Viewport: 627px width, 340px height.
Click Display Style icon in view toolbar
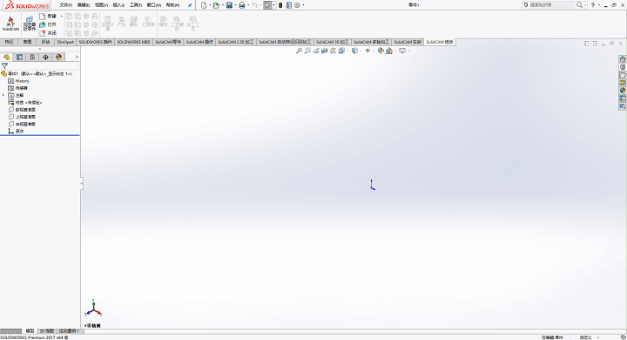[x=354, y=51]
